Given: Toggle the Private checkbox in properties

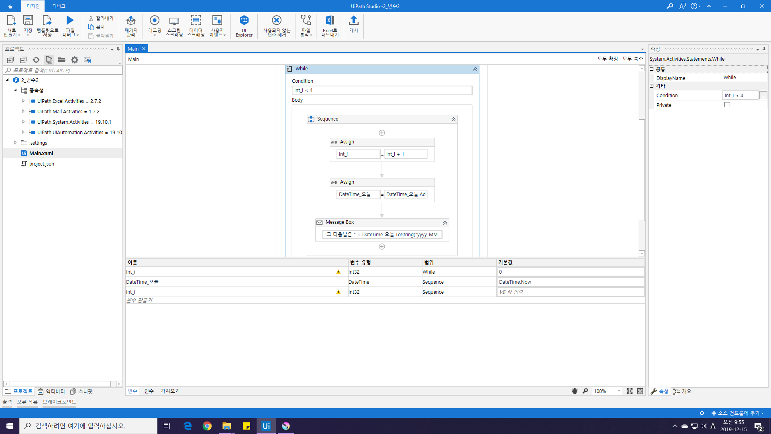Looking at the screenshot, I should 727,105.
